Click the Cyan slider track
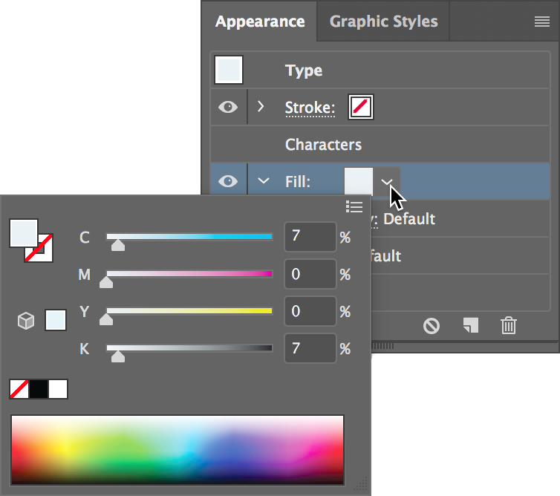 (190, 237)
